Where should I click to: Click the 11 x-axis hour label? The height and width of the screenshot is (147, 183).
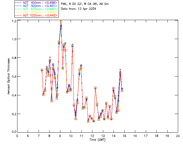click(81, 136)
